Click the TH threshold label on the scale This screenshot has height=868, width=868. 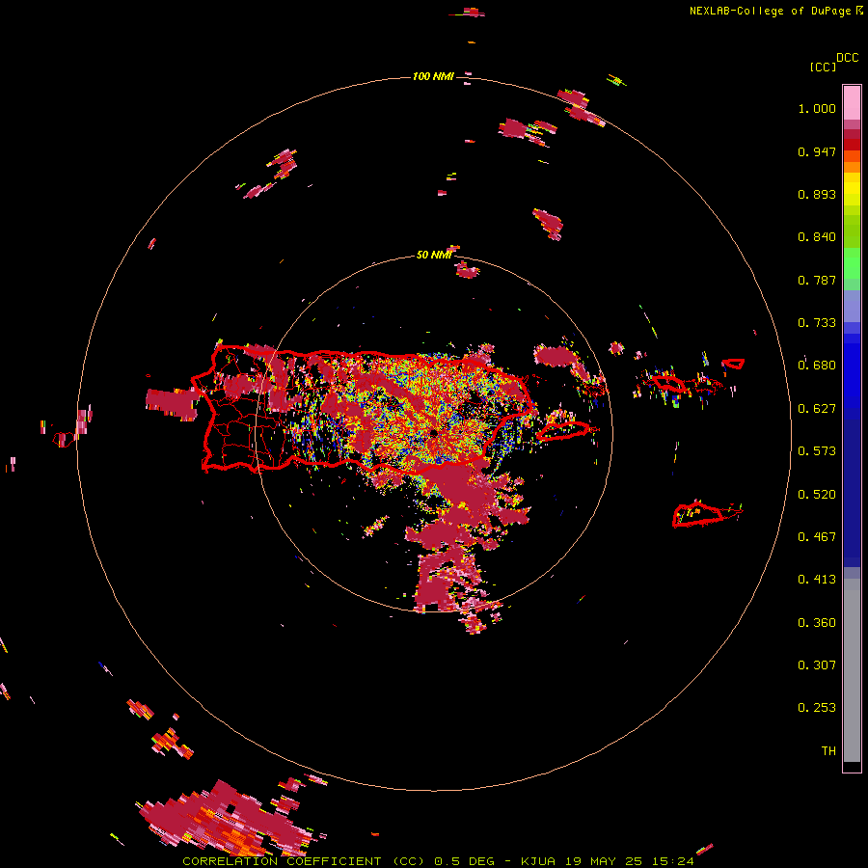(828, 751)
